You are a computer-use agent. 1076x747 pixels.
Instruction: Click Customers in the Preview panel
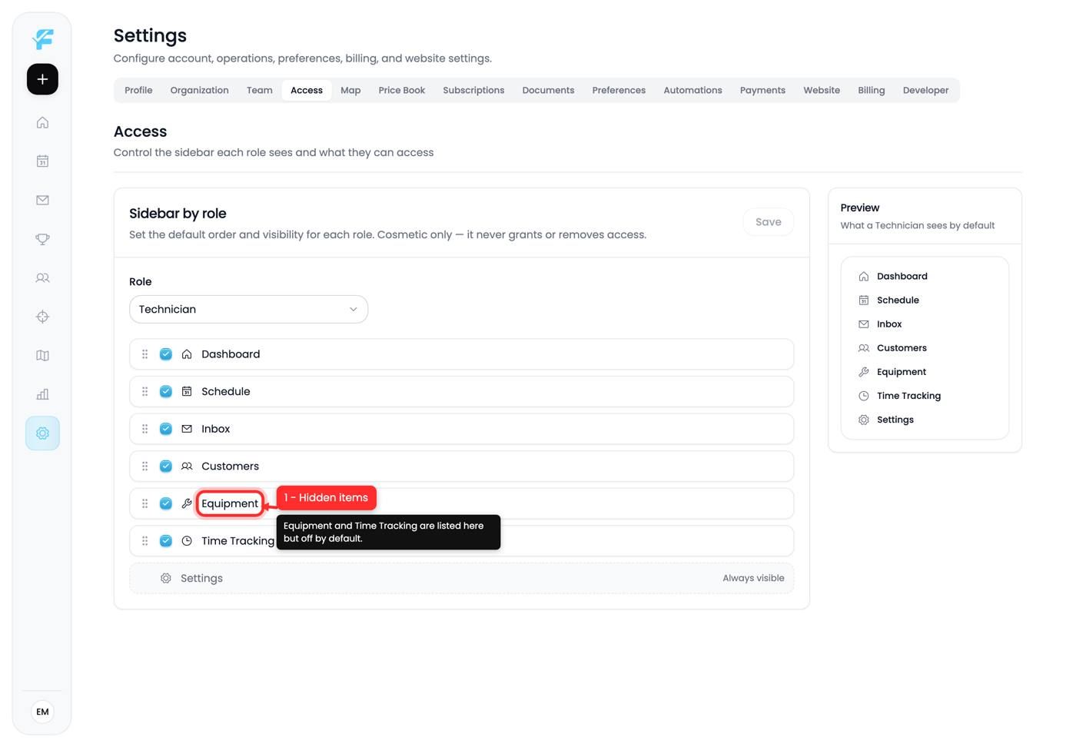(x=902, y=348)
